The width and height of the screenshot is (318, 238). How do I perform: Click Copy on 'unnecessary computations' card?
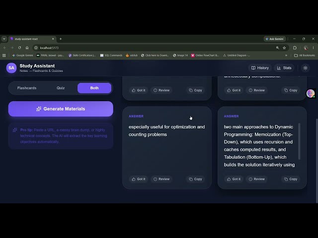pyautogui.click(x=291, y=90)
